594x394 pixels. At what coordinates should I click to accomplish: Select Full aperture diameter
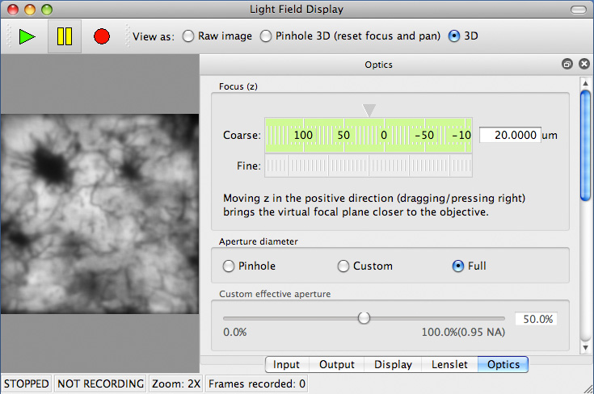459,266
